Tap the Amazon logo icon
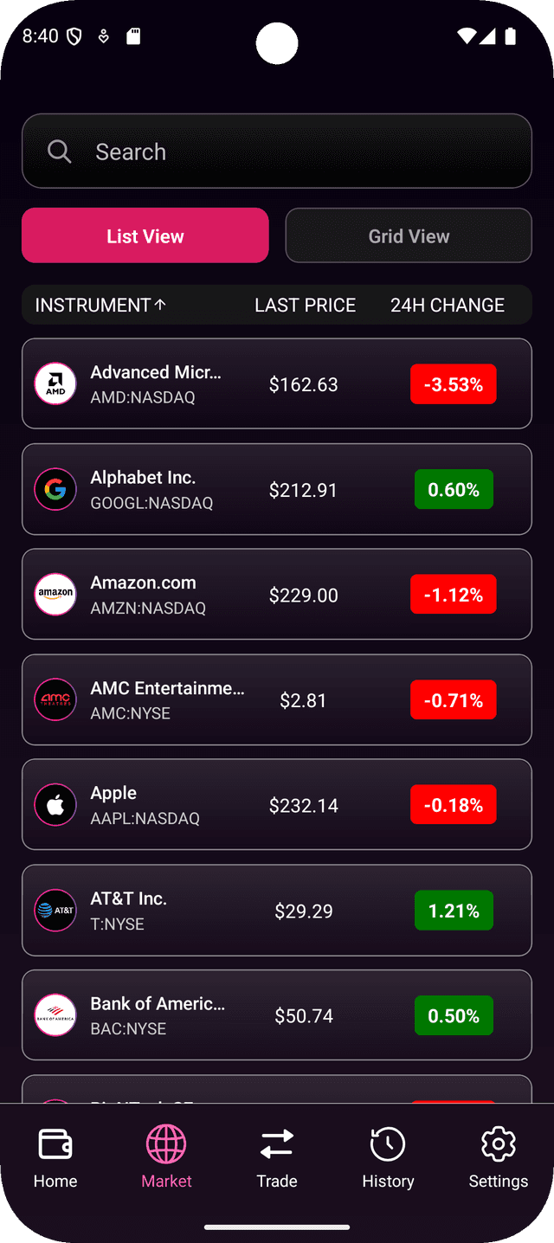Image resolution: width=554 pixels, height=1243 pixels. click(55, 595)
